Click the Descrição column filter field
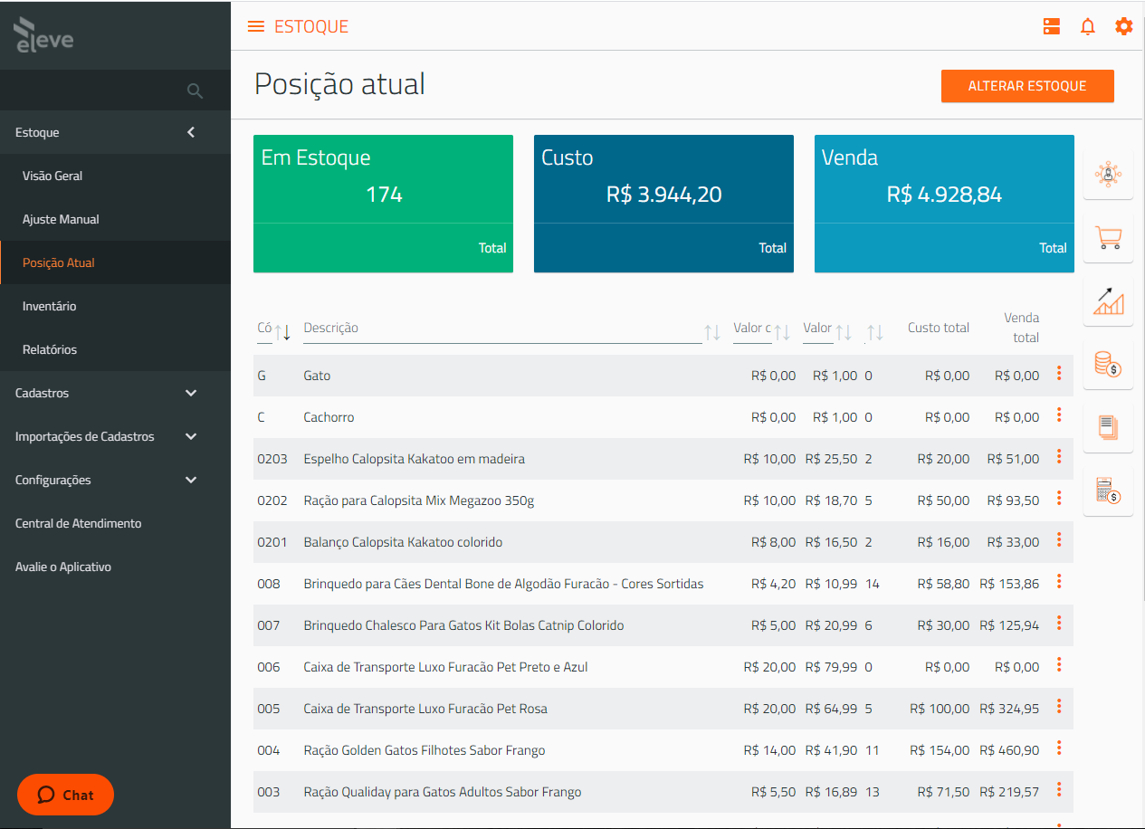Viewport: 1145px width, 829px height. pyautogui.click(x=501, y=329)
